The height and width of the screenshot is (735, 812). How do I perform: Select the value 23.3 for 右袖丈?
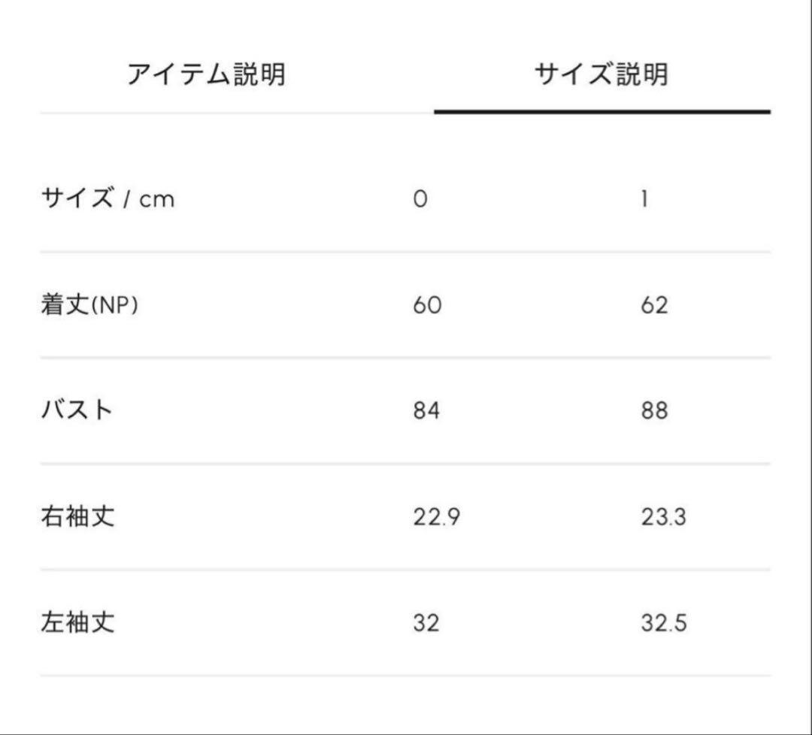(665, 515)
